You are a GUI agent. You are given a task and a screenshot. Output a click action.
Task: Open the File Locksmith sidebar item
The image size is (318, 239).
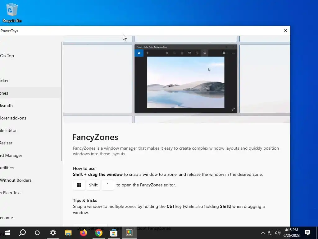coord(30,105)
